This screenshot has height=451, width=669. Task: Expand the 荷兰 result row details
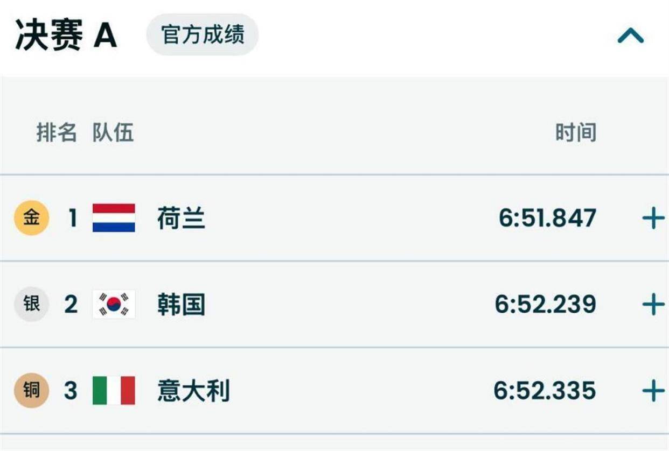653,219
